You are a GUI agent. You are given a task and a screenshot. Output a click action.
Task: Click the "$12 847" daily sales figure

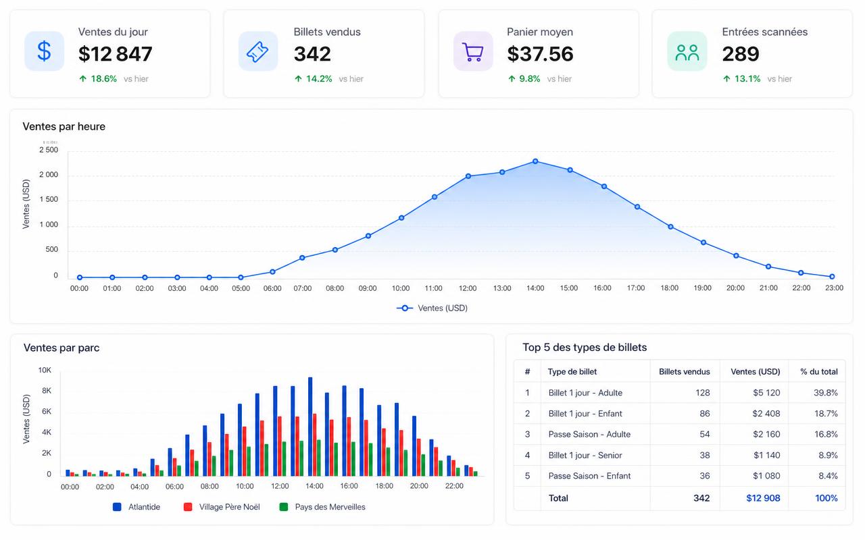coord(116,54)
